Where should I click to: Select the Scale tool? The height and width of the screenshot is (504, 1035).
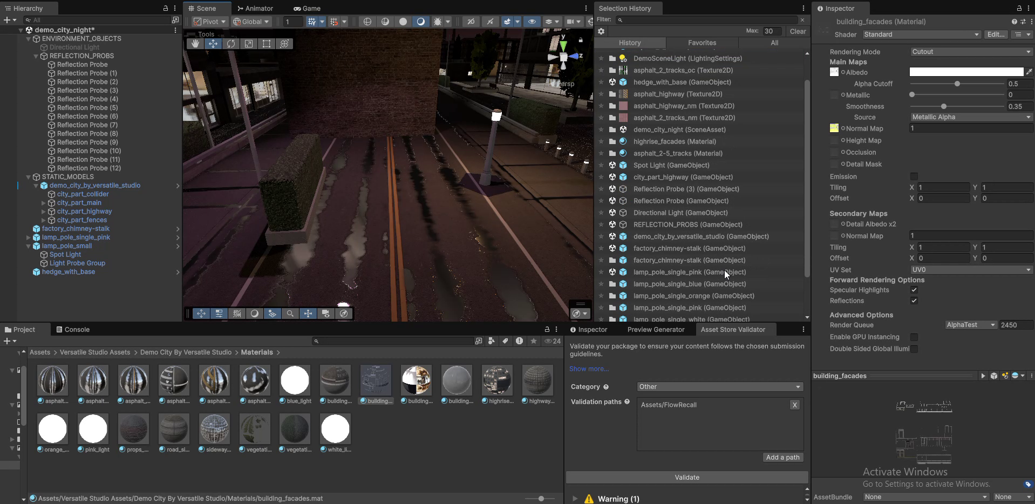[249, 44]
